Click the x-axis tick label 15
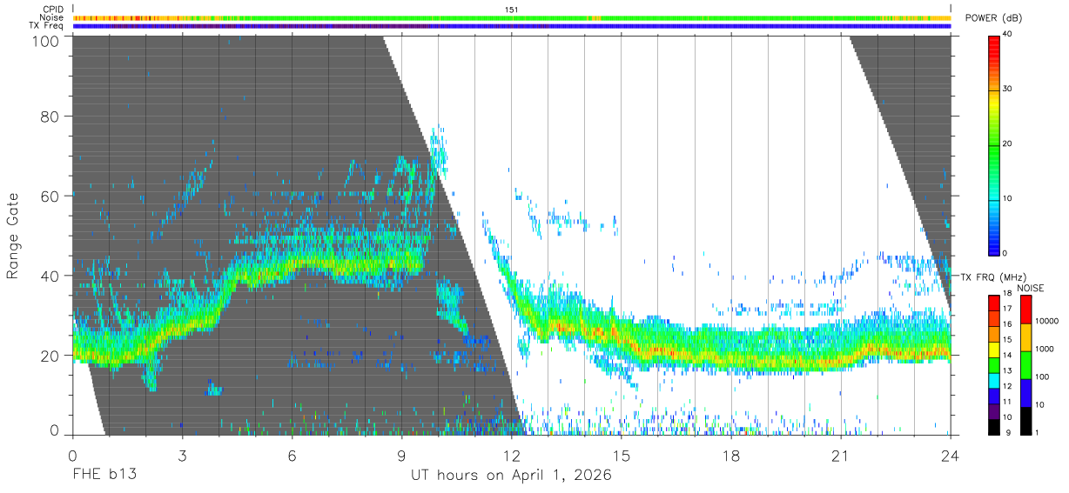This screenshot has height=493, width=1069. (x=622, y=455)
